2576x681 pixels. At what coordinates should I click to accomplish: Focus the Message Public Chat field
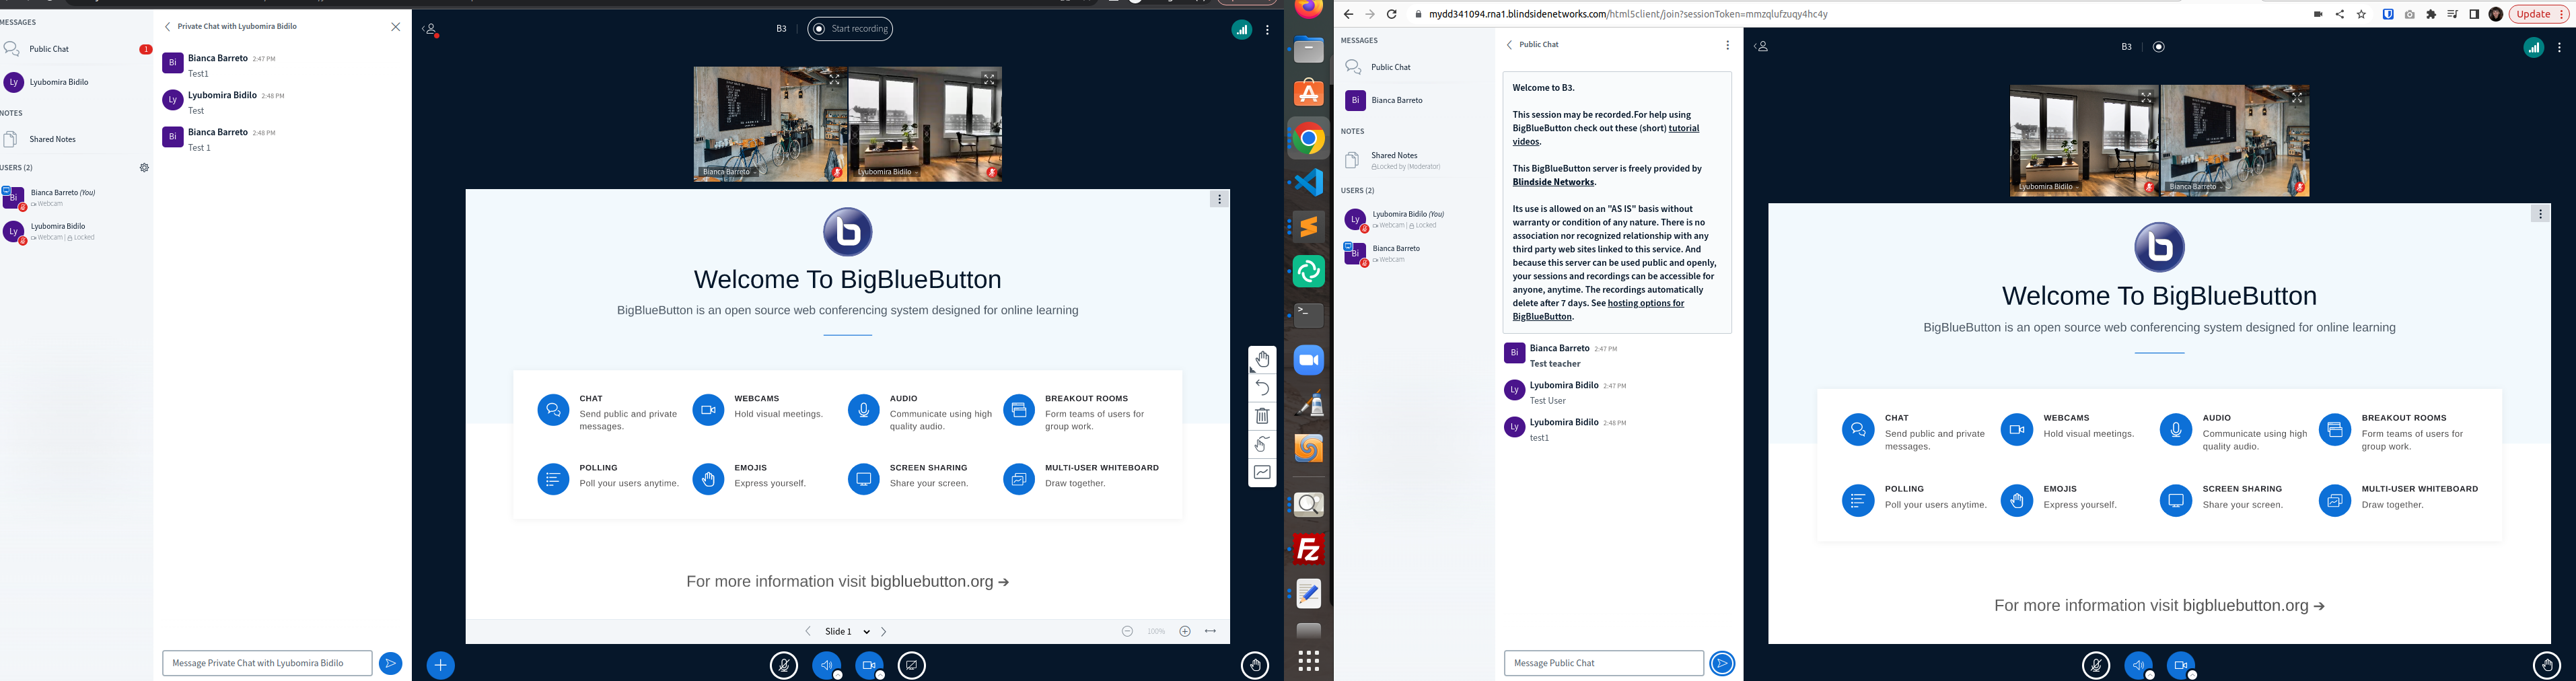1604,663
